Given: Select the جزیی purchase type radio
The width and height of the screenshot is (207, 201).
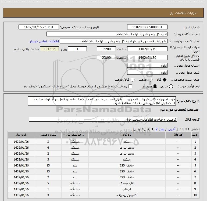Looking at the screenshot, I should (171, 87).
